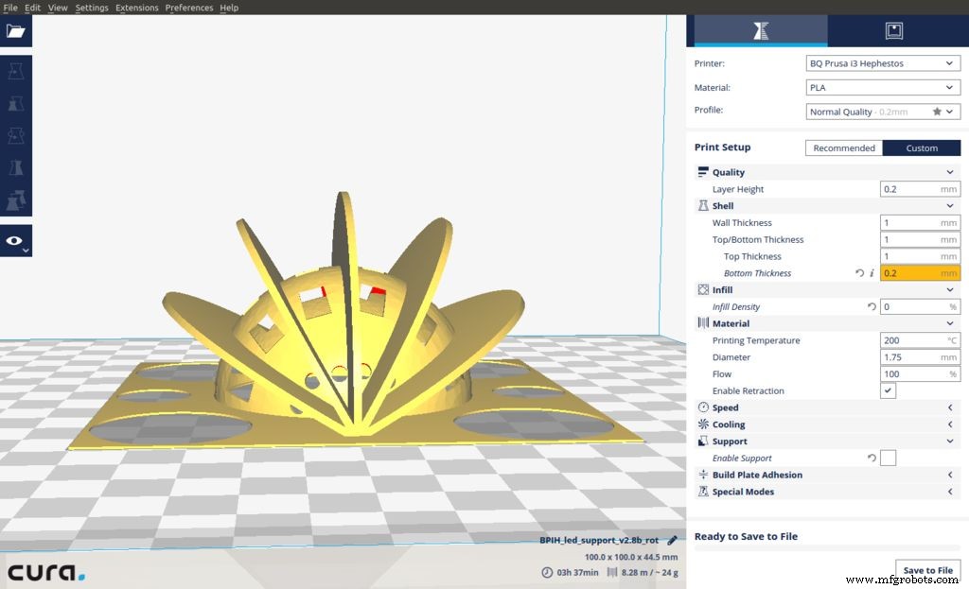Open the Profile dropdown showing Normal Quality
The image size is (969, 589).
coord(882,112)
